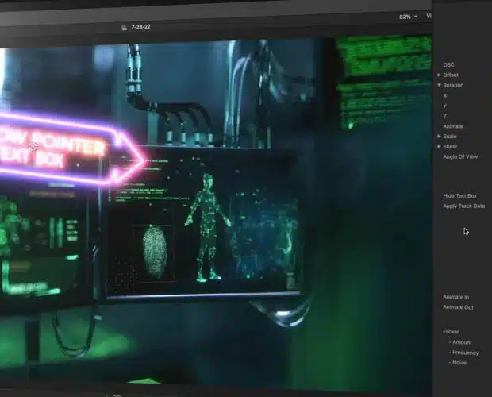Select the Flicker Noise parameter
The height and width of the screenshot is (397, 492).
(459, 363)
